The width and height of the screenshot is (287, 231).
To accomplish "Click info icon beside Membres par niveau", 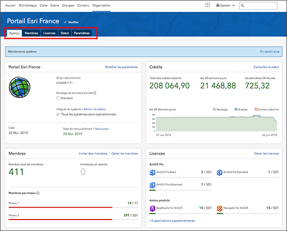I will [38, 193].
